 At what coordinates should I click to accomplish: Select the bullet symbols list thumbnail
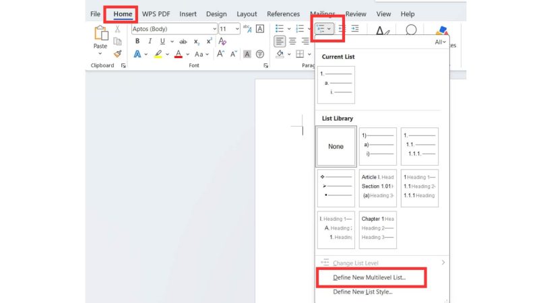(x=336, y=188)
